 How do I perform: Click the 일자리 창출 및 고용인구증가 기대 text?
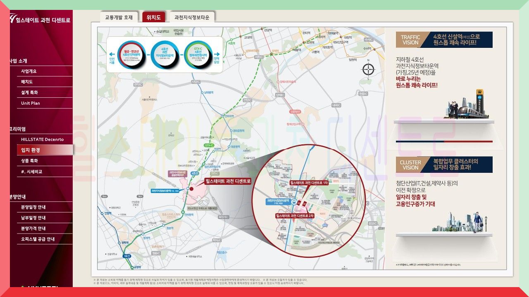[x=415, y=200]
